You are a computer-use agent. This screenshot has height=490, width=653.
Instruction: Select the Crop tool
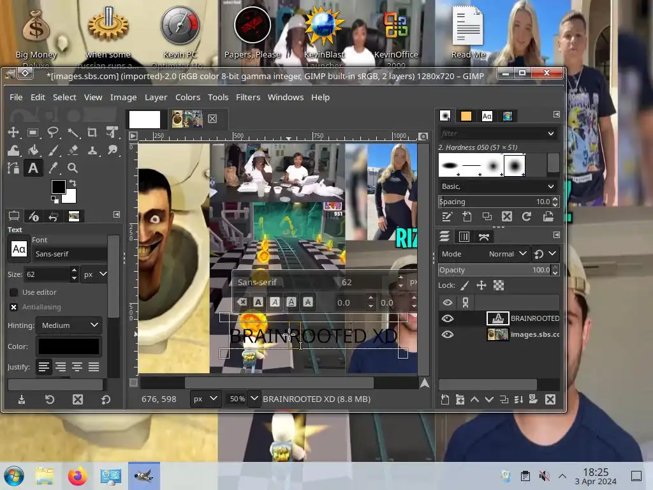(x=92, y=133)
